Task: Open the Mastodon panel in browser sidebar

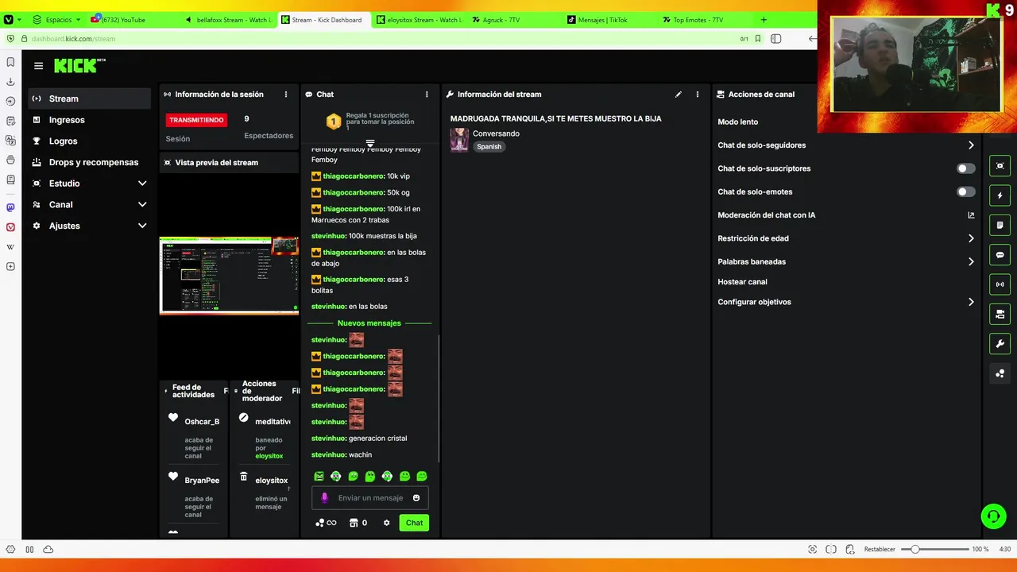Action: pos(10,207)
